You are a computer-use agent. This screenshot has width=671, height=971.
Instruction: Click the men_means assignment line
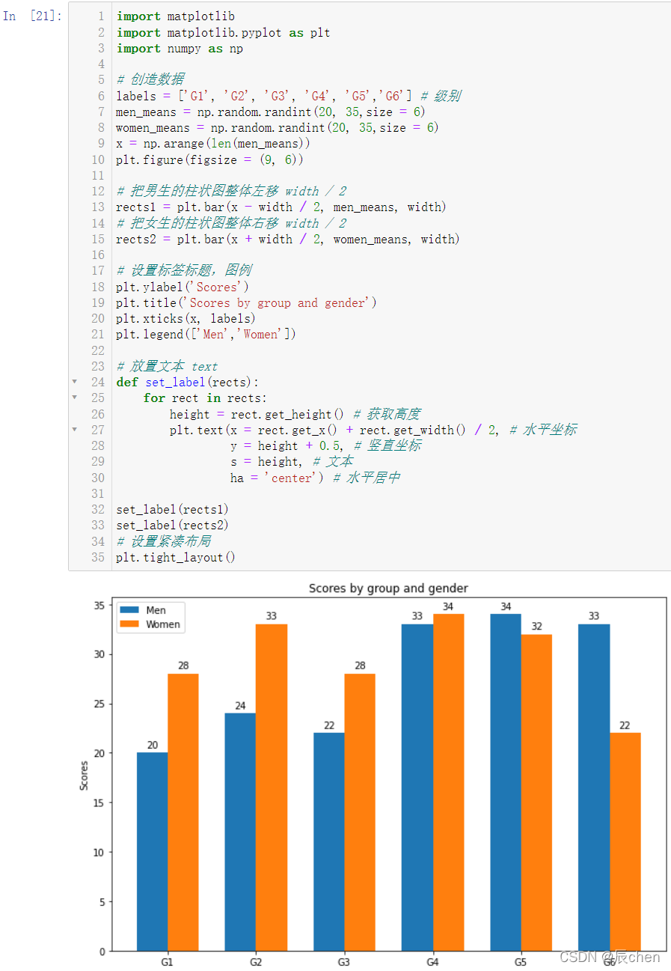(x=270, y=112)
